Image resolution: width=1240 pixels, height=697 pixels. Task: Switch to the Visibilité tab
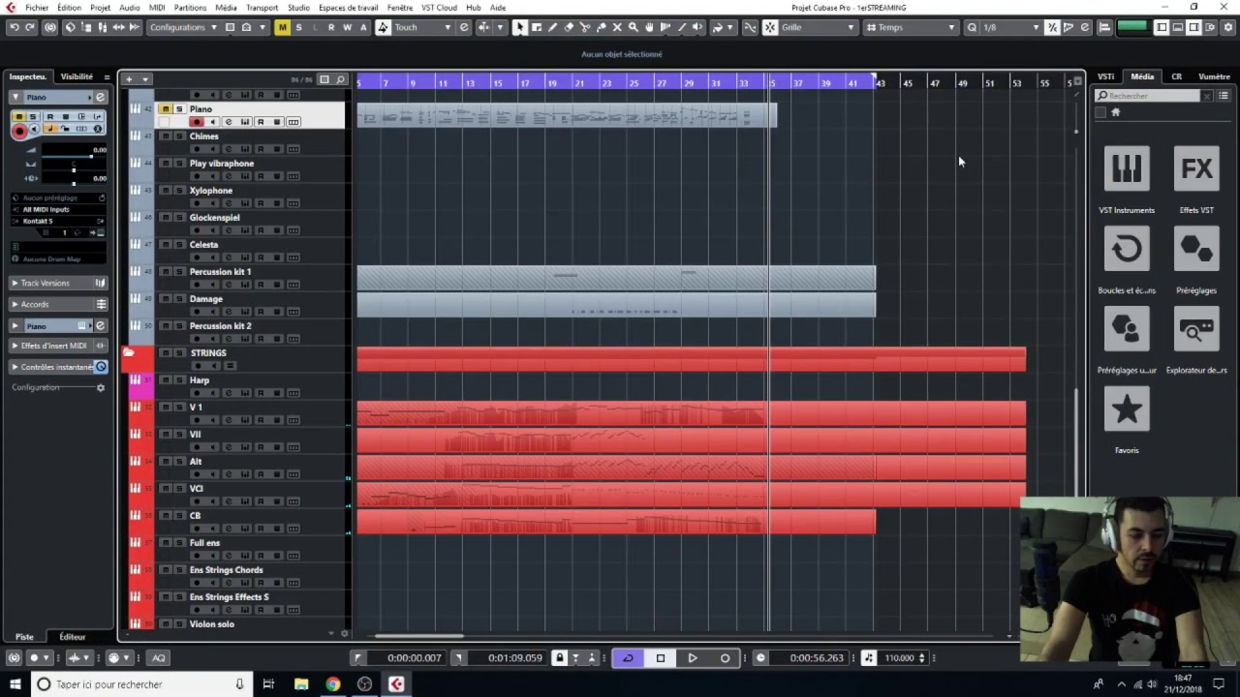tap(77, 76)
